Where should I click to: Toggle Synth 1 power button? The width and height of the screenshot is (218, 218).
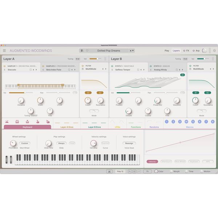(112, 66)
